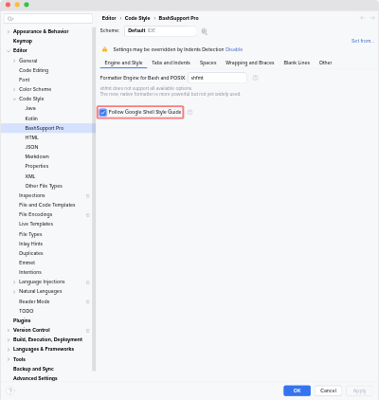Screen dimensions: 379x400
Task: Expand the General node
Action: click(14, 61)
